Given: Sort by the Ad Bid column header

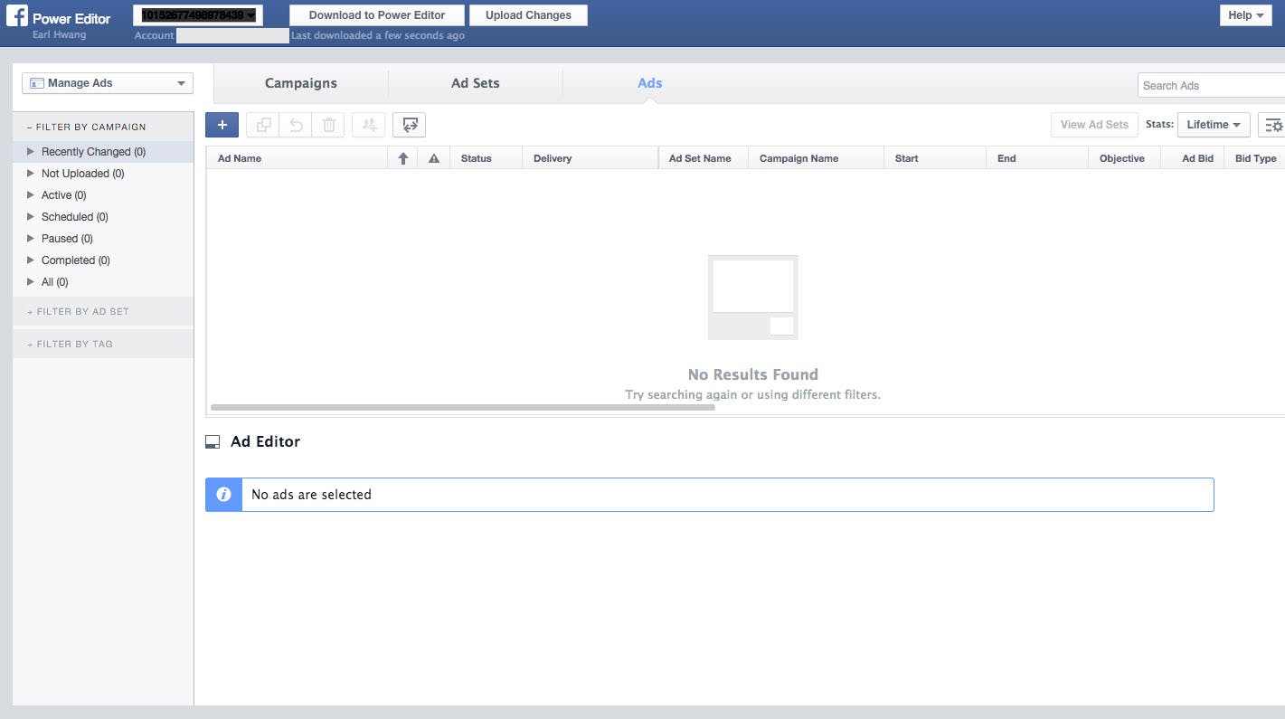Looking at the screenshot, I should 1193,158.
